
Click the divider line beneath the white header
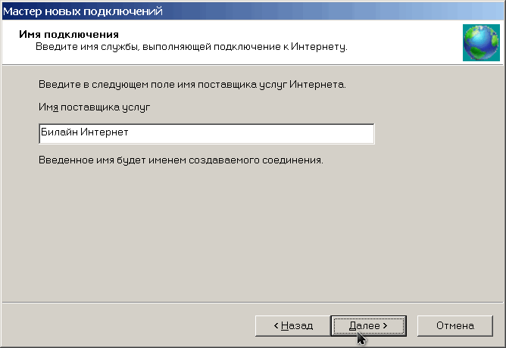point(253,65)
